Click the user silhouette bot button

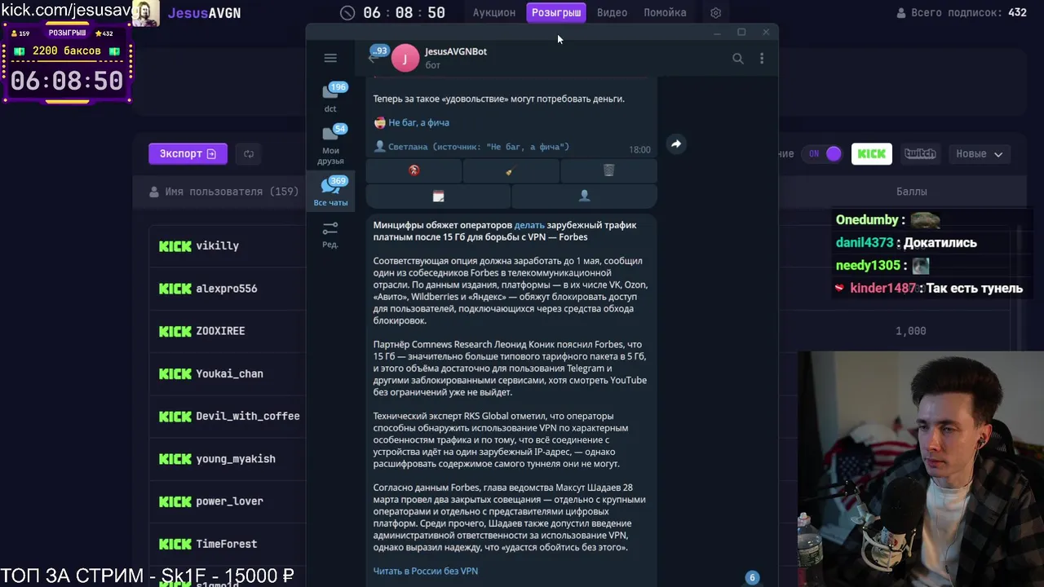click(584, 196)
